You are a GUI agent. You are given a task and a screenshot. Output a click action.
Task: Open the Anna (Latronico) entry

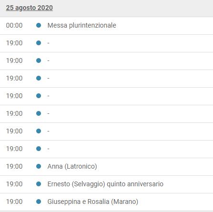coord(72,166)
